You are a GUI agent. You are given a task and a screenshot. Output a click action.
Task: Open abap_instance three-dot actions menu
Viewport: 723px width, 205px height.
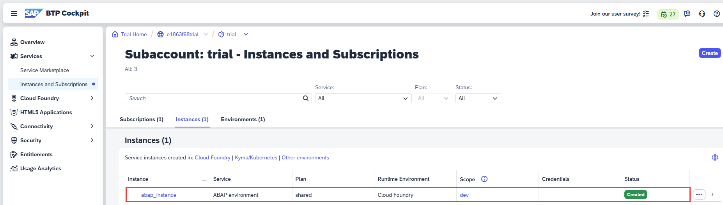pos(699,194)
